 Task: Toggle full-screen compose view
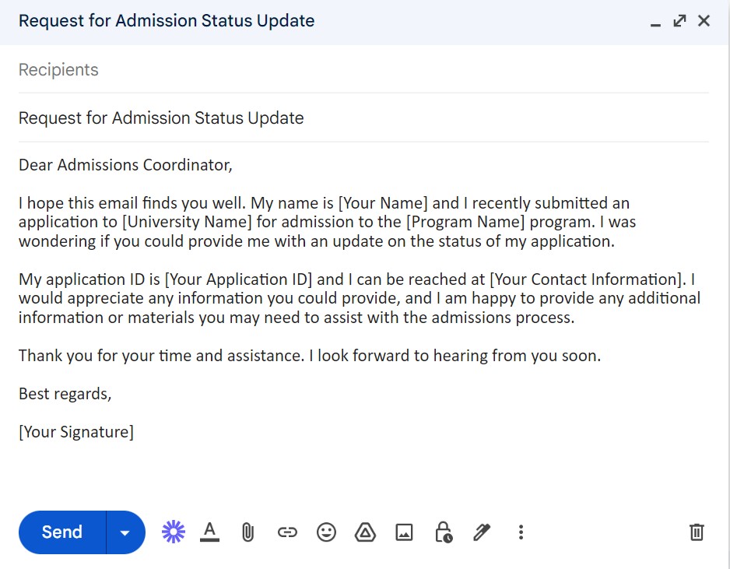679,21
